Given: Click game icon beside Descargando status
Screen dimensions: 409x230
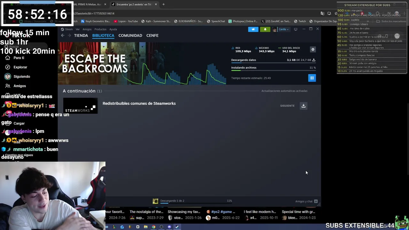Looking at the screenshot, I should pos(155,201).
